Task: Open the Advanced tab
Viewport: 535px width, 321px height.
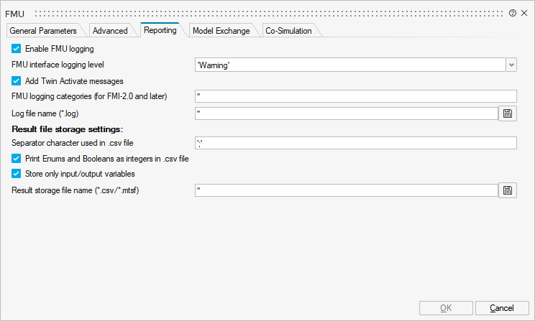Action: pyautogui.click(x=110, y=31)
